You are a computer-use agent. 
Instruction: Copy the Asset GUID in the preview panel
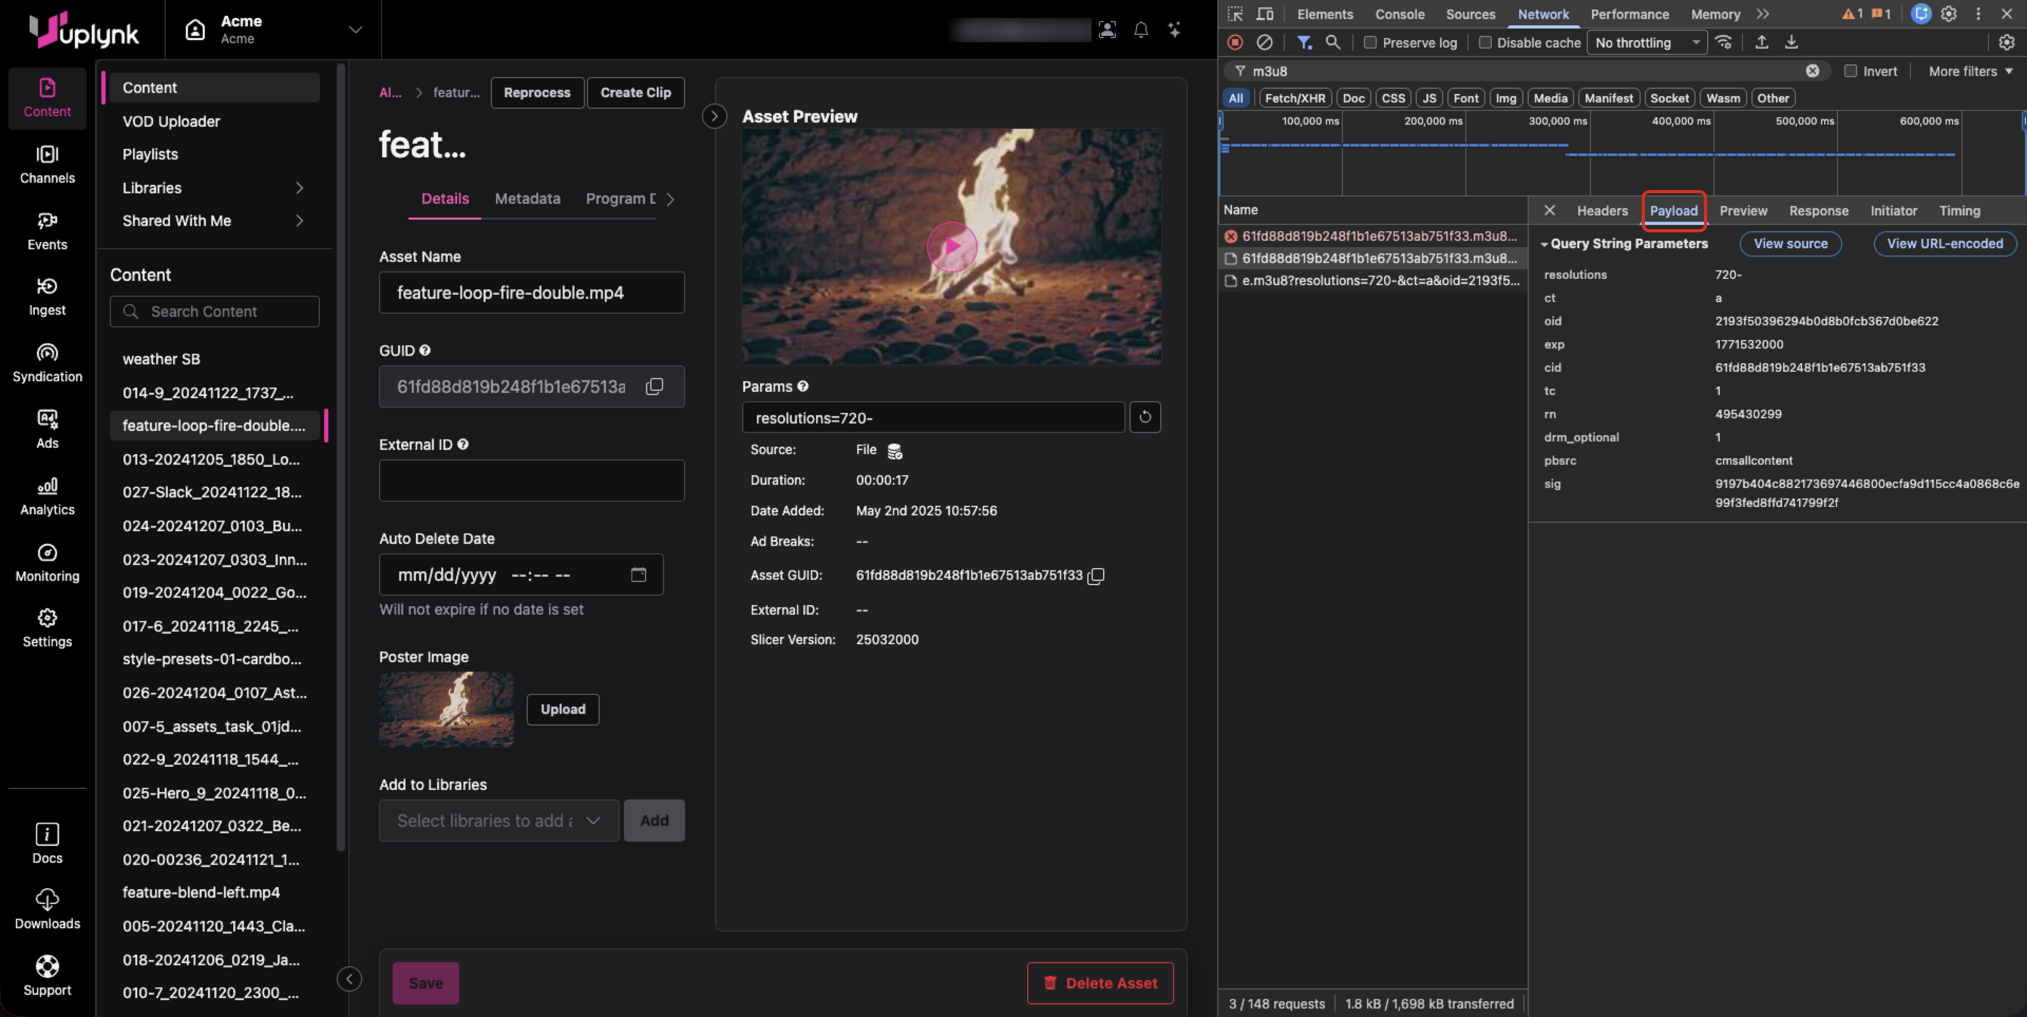pos(1096,576)
